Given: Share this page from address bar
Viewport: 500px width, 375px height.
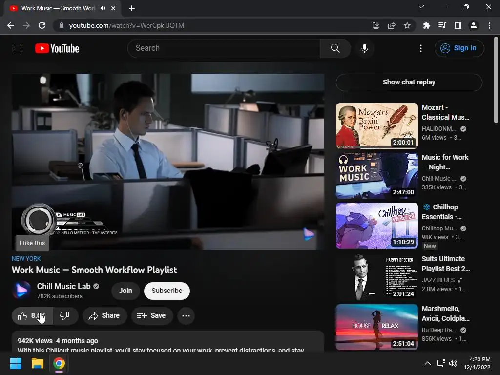Looking at the screenshot, I should 392,25.
